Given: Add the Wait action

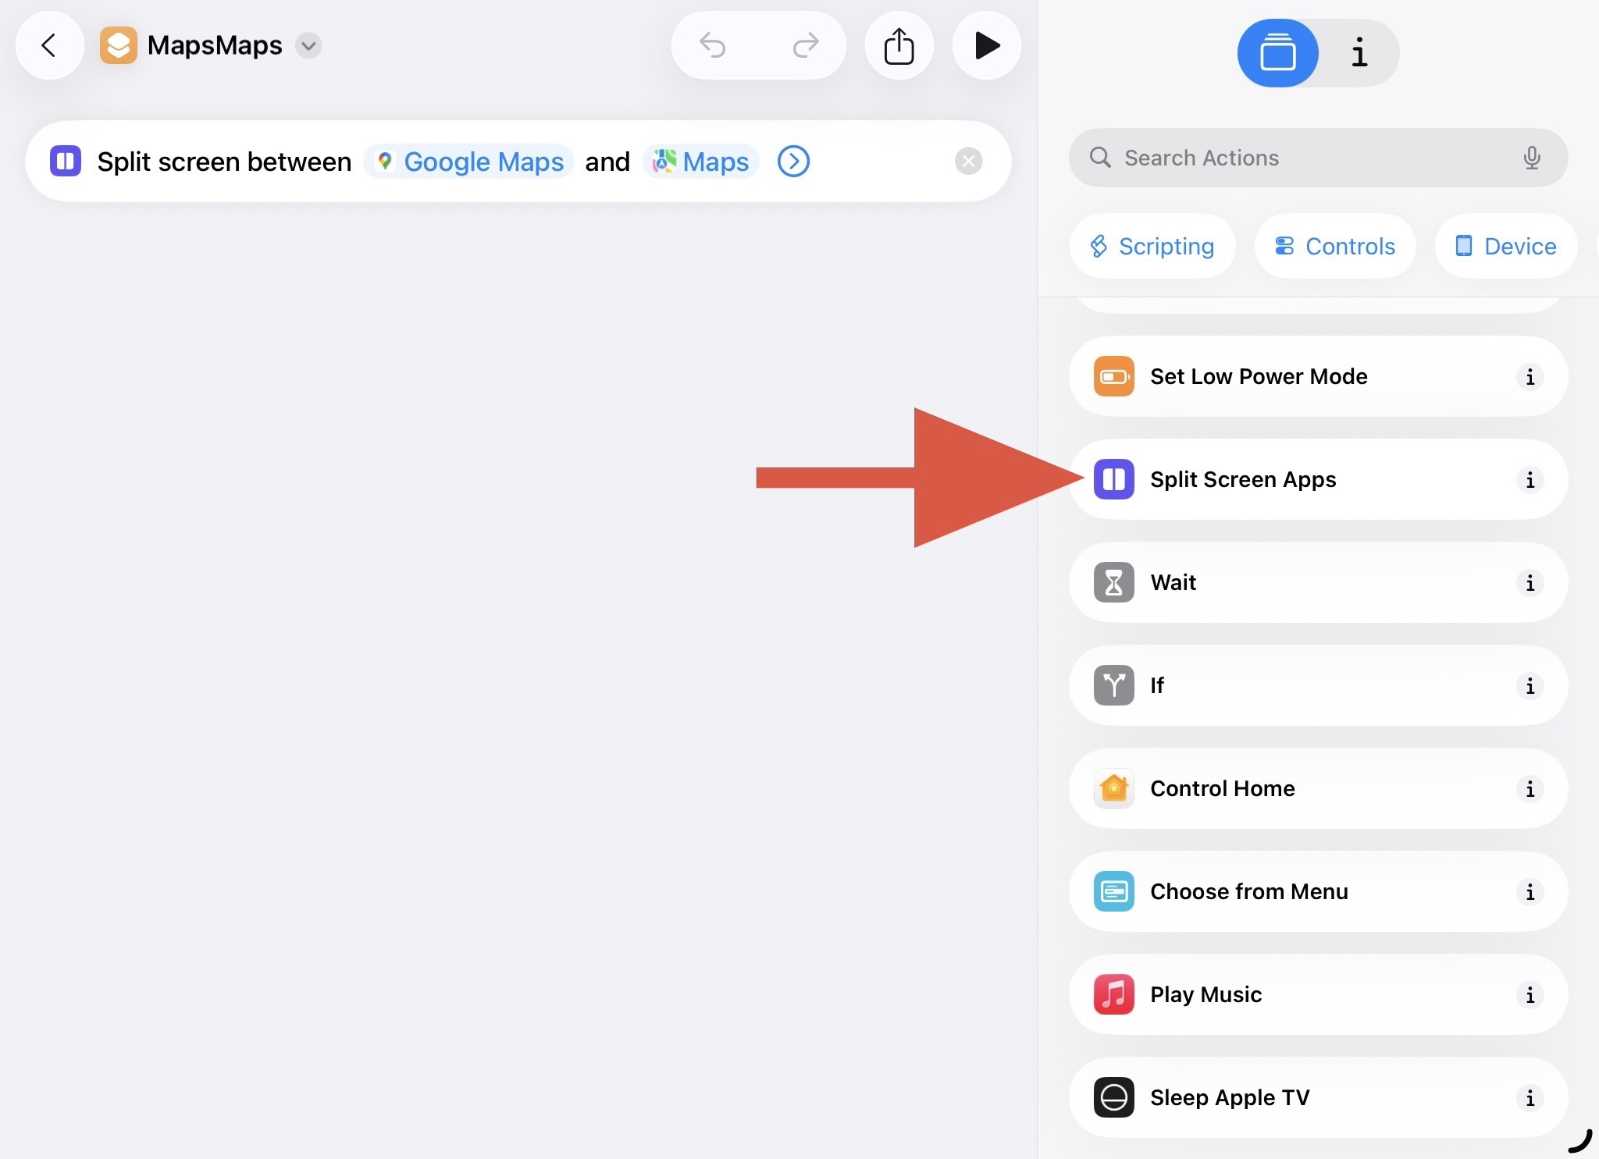Looking at the screenshot, I should click(x=1318, y=582).
